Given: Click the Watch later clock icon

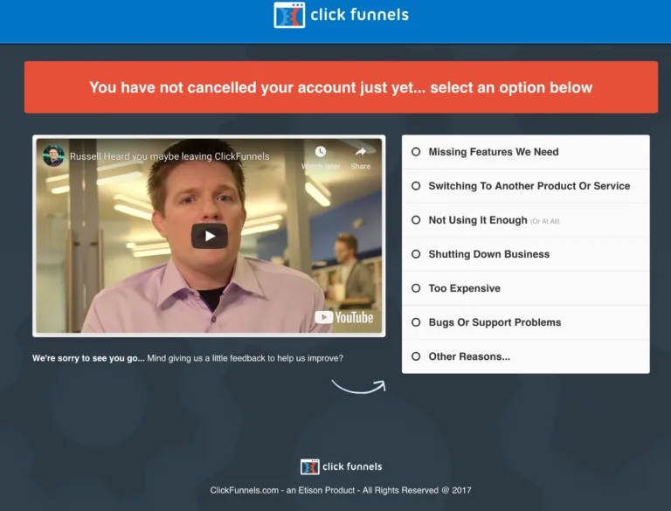Looking at the screenshot, I should coord(321,151).
